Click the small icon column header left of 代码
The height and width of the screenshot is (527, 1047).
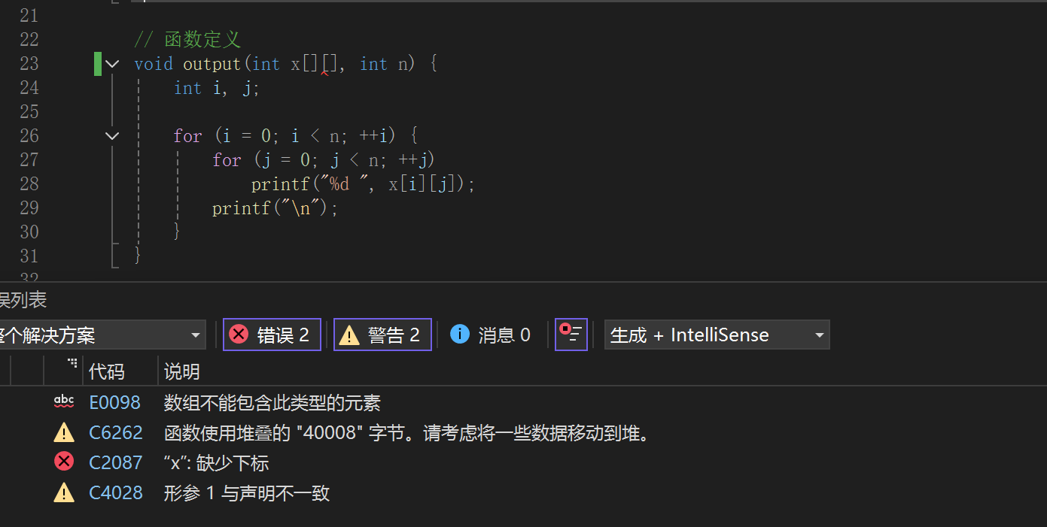72,365
